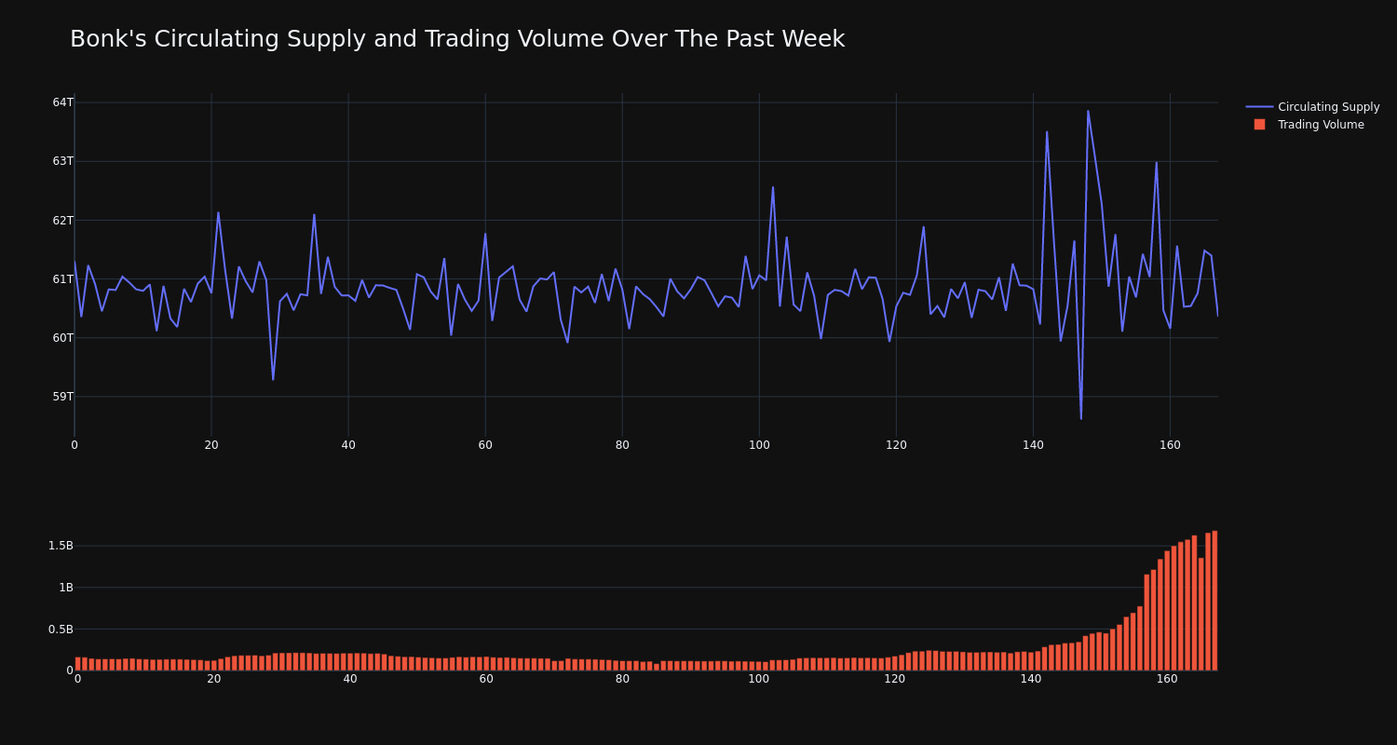The image size is (1397, 745).
Task: Click the 1.5B volume axis label
Action: 61,546
